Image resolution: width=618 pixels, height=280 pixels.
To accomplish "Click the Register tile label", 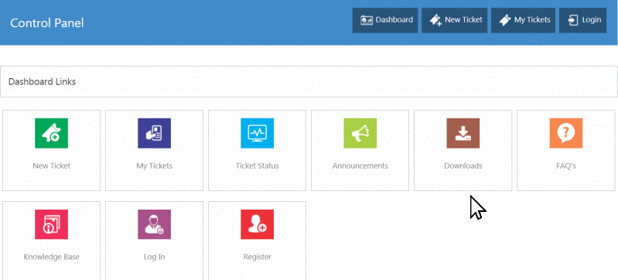I will point(257,257).
